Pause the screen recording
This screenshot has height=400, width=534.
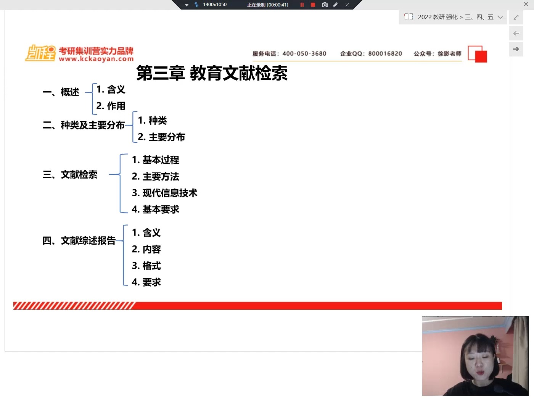click(302, 5)
